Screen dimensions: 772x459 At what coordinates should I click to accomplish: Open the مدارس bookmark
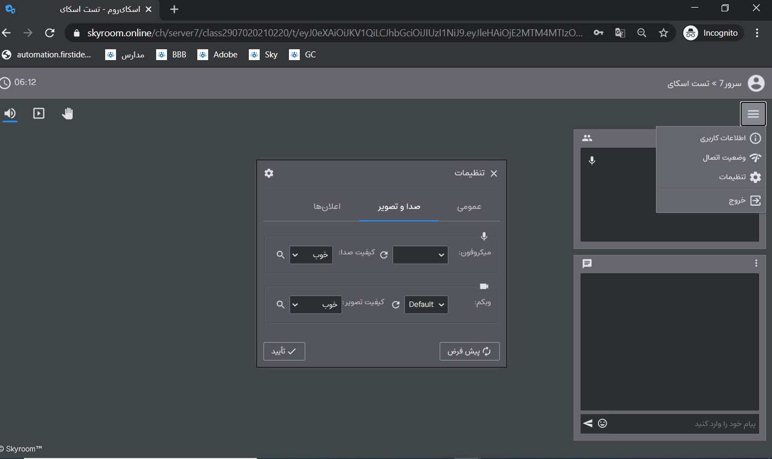[125, 55]
